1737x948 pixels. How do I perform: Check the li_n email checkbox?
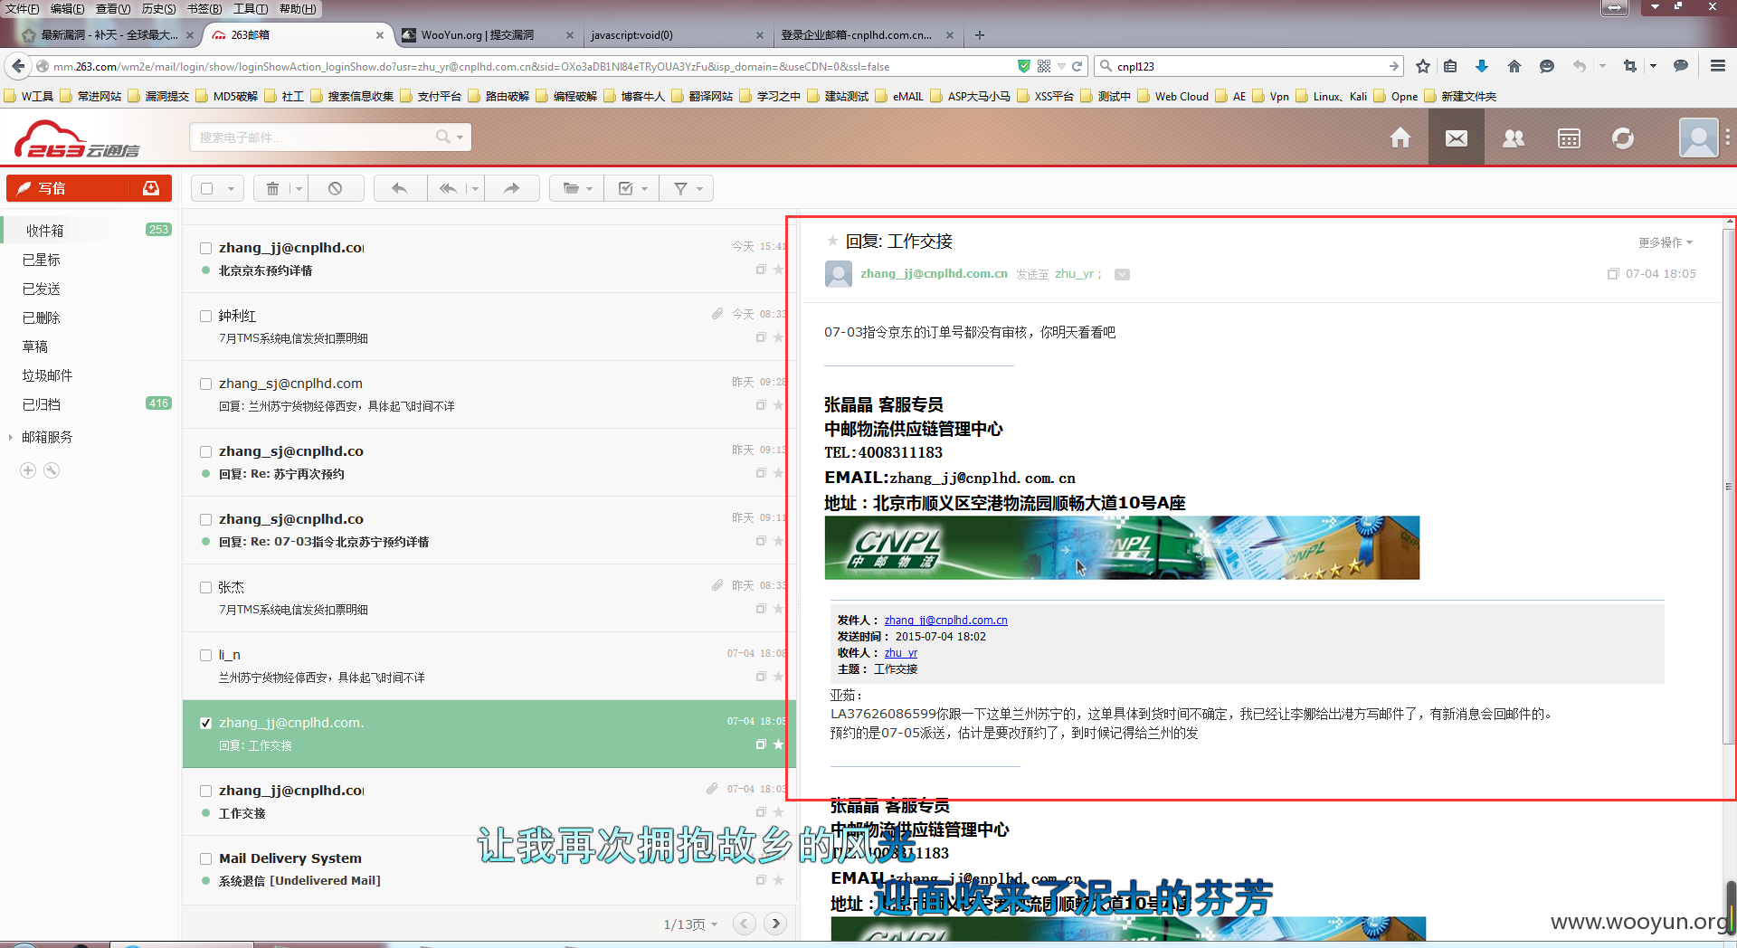click(206, 655)
